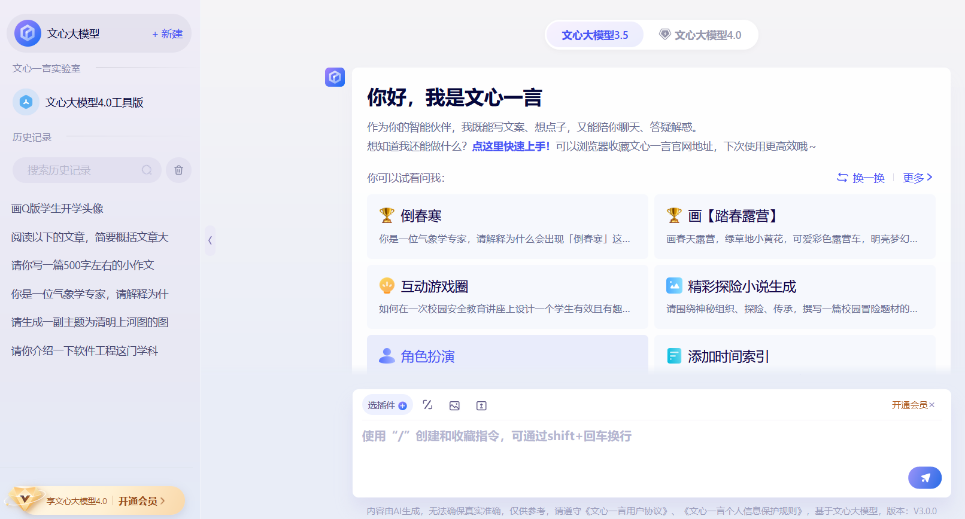Open 文心大模型4.0工具版 lab icon
Viewport: 965px width, 519px height.
tap(26, 102)
